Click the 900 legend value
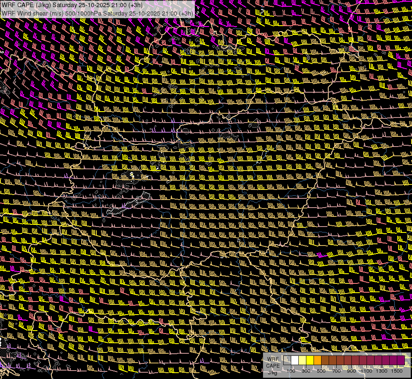 pos(351,371)
